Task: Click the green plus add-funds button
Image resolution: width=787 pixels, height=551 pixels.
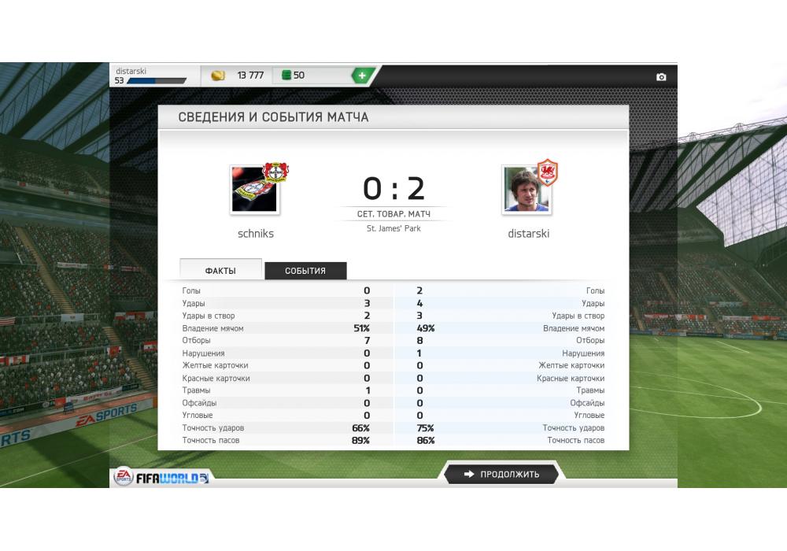Action: pyautogui.click(x=362, y=76)
